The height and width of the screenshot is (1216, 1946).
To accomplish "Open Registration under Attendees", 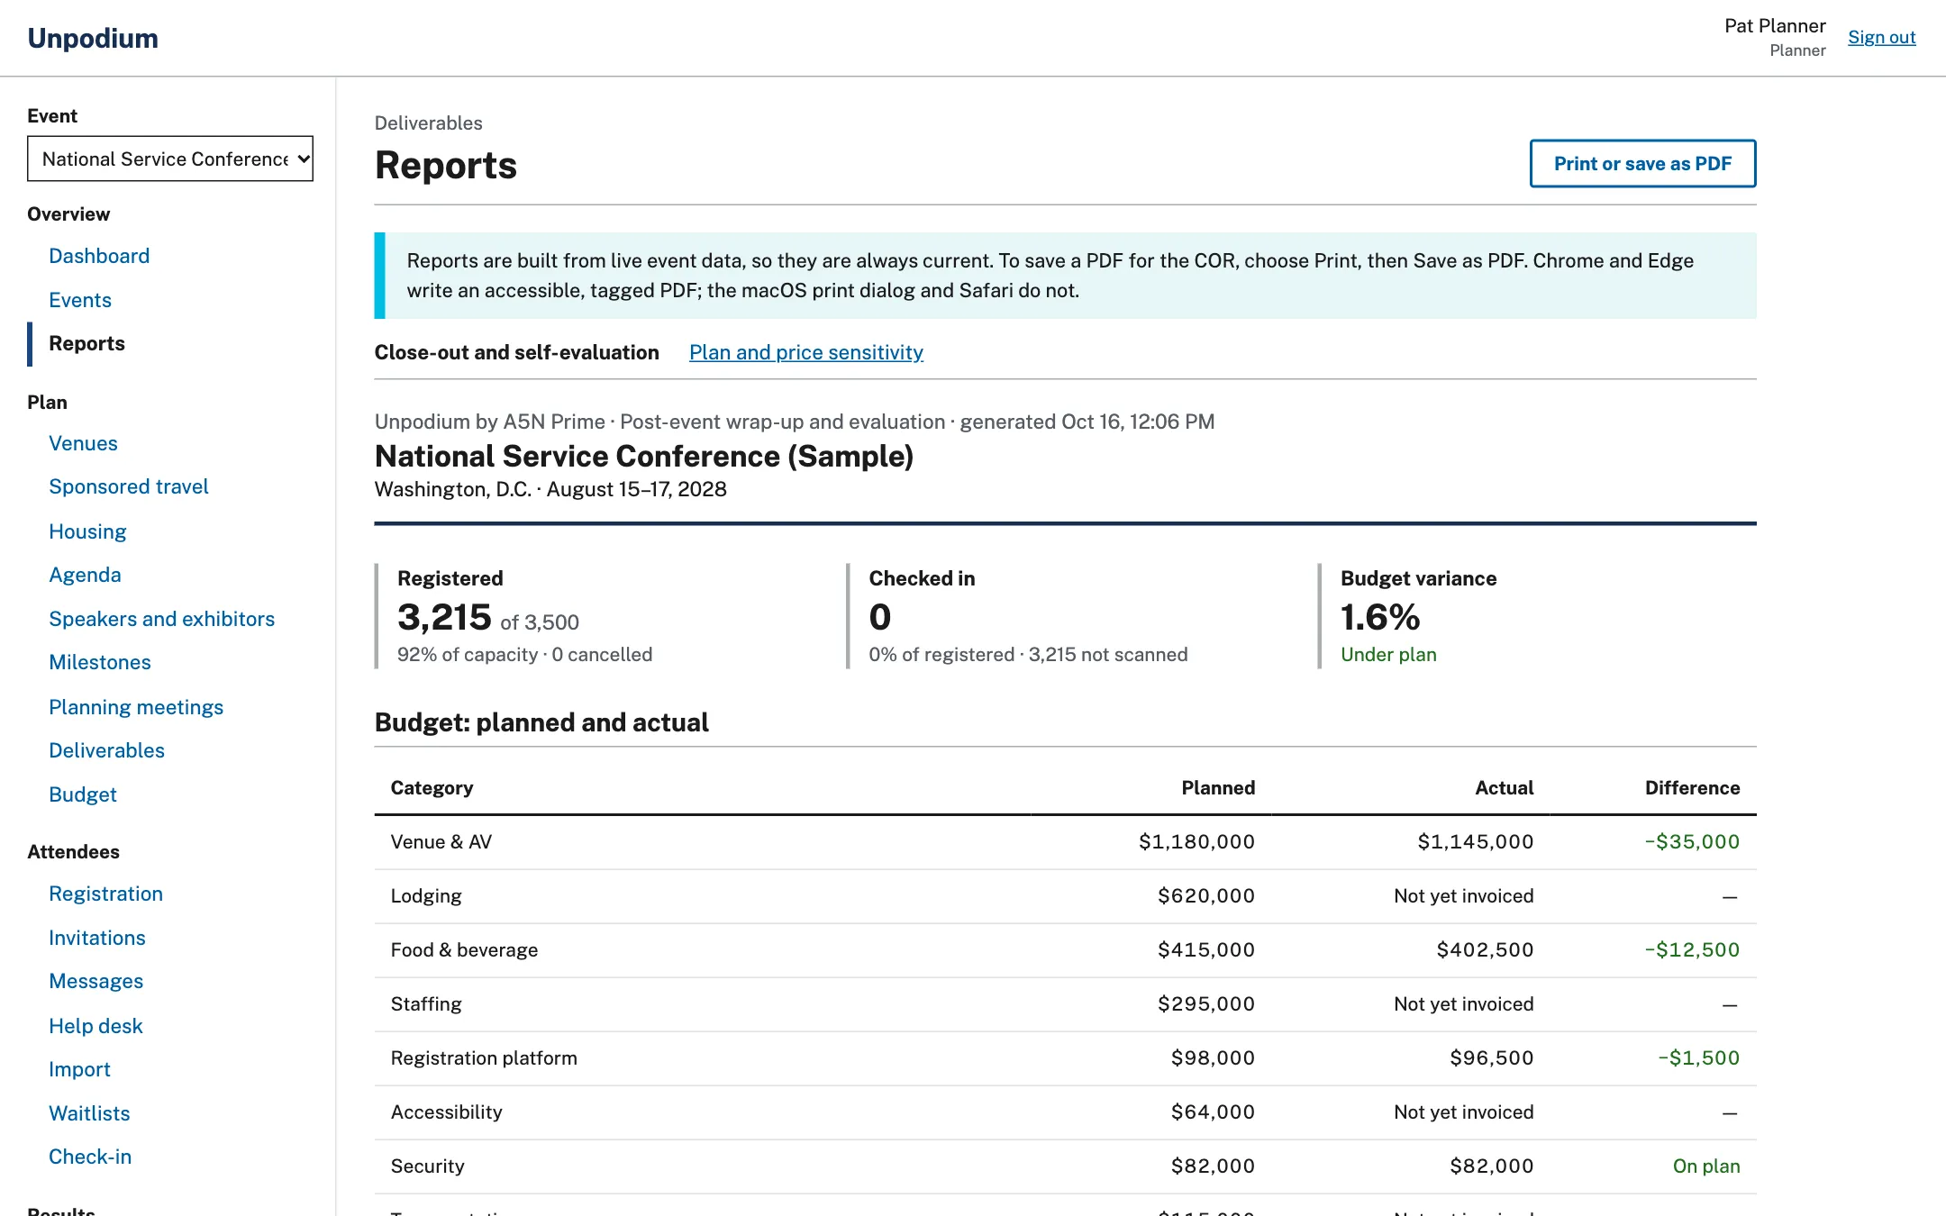I will (105, 894).
